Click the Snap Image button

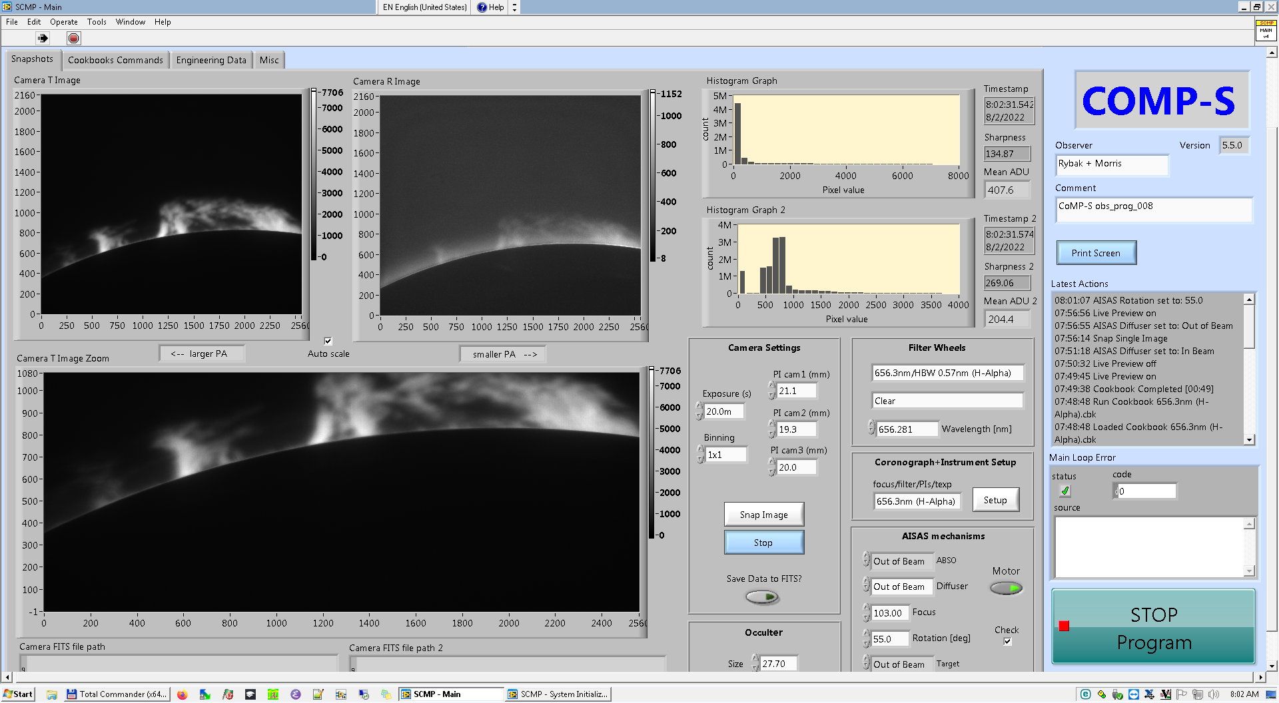[x=763, y=515]
